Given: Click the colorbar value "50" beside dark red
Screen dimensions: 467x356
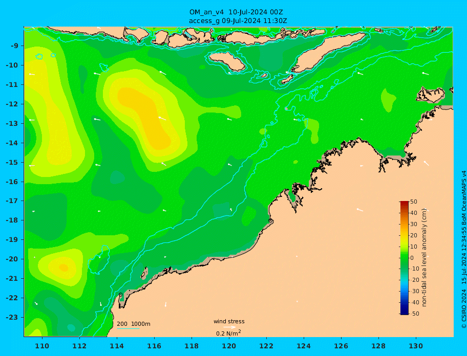Looking at the screenshot, I should tap(414, 202).
